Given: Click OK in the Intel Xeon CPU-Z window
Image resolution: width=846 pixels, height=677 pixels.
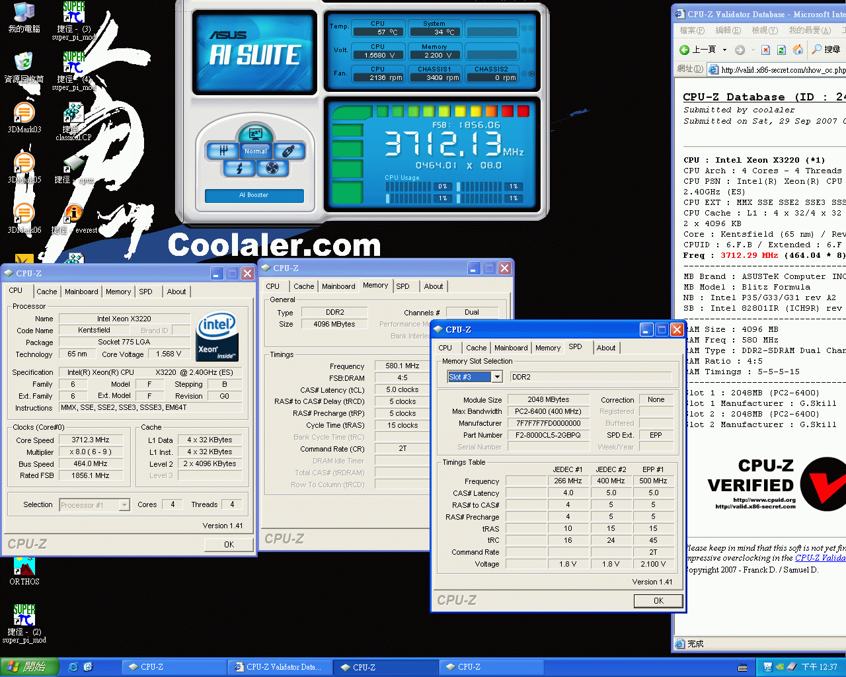Looking at the screenshot, I should pyautogui.click(x=229, y=545).
